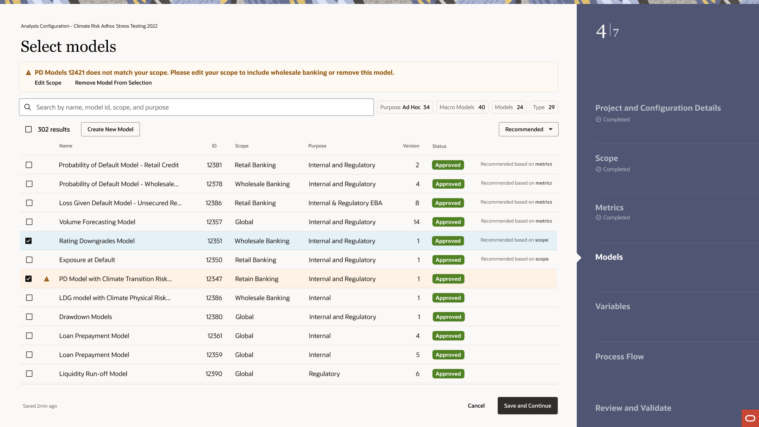Click completed checkmark icon under Metrics step
The width and height of the screenshot is (759, 427).
pyautogui.click(x=599, y=217)
